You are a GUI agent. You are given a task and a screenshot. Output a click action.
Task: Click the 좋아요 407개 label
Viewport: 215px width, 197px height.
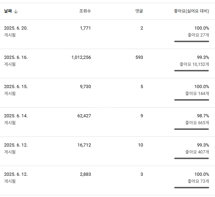(197, 152)
